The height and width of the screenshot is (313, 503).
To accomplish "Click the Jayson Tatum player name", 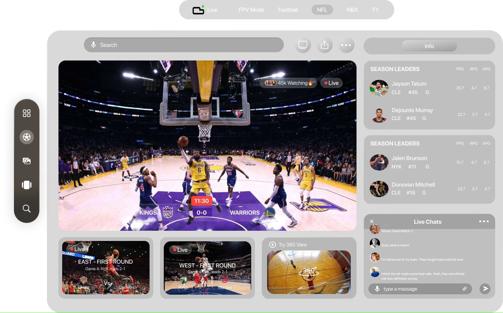I will (x=409, y=84).
